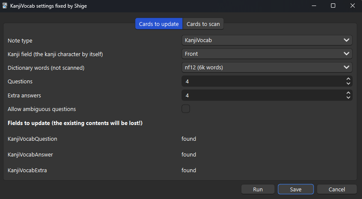
Task: Click the KanjiVocabQuestion found status text
Action: coord(189,139)
